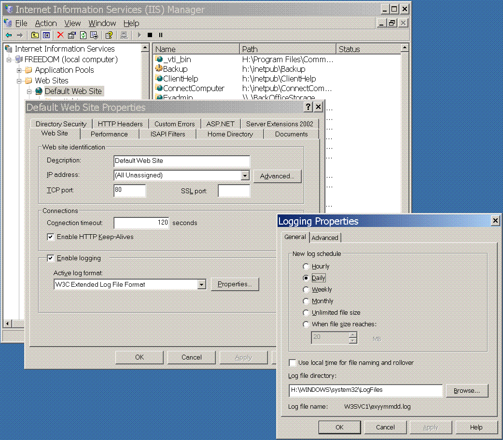Toggle the Show/Hide Console Tree icon
The width and height of the screenshot is (503, 440).
(x=46, y=35)
